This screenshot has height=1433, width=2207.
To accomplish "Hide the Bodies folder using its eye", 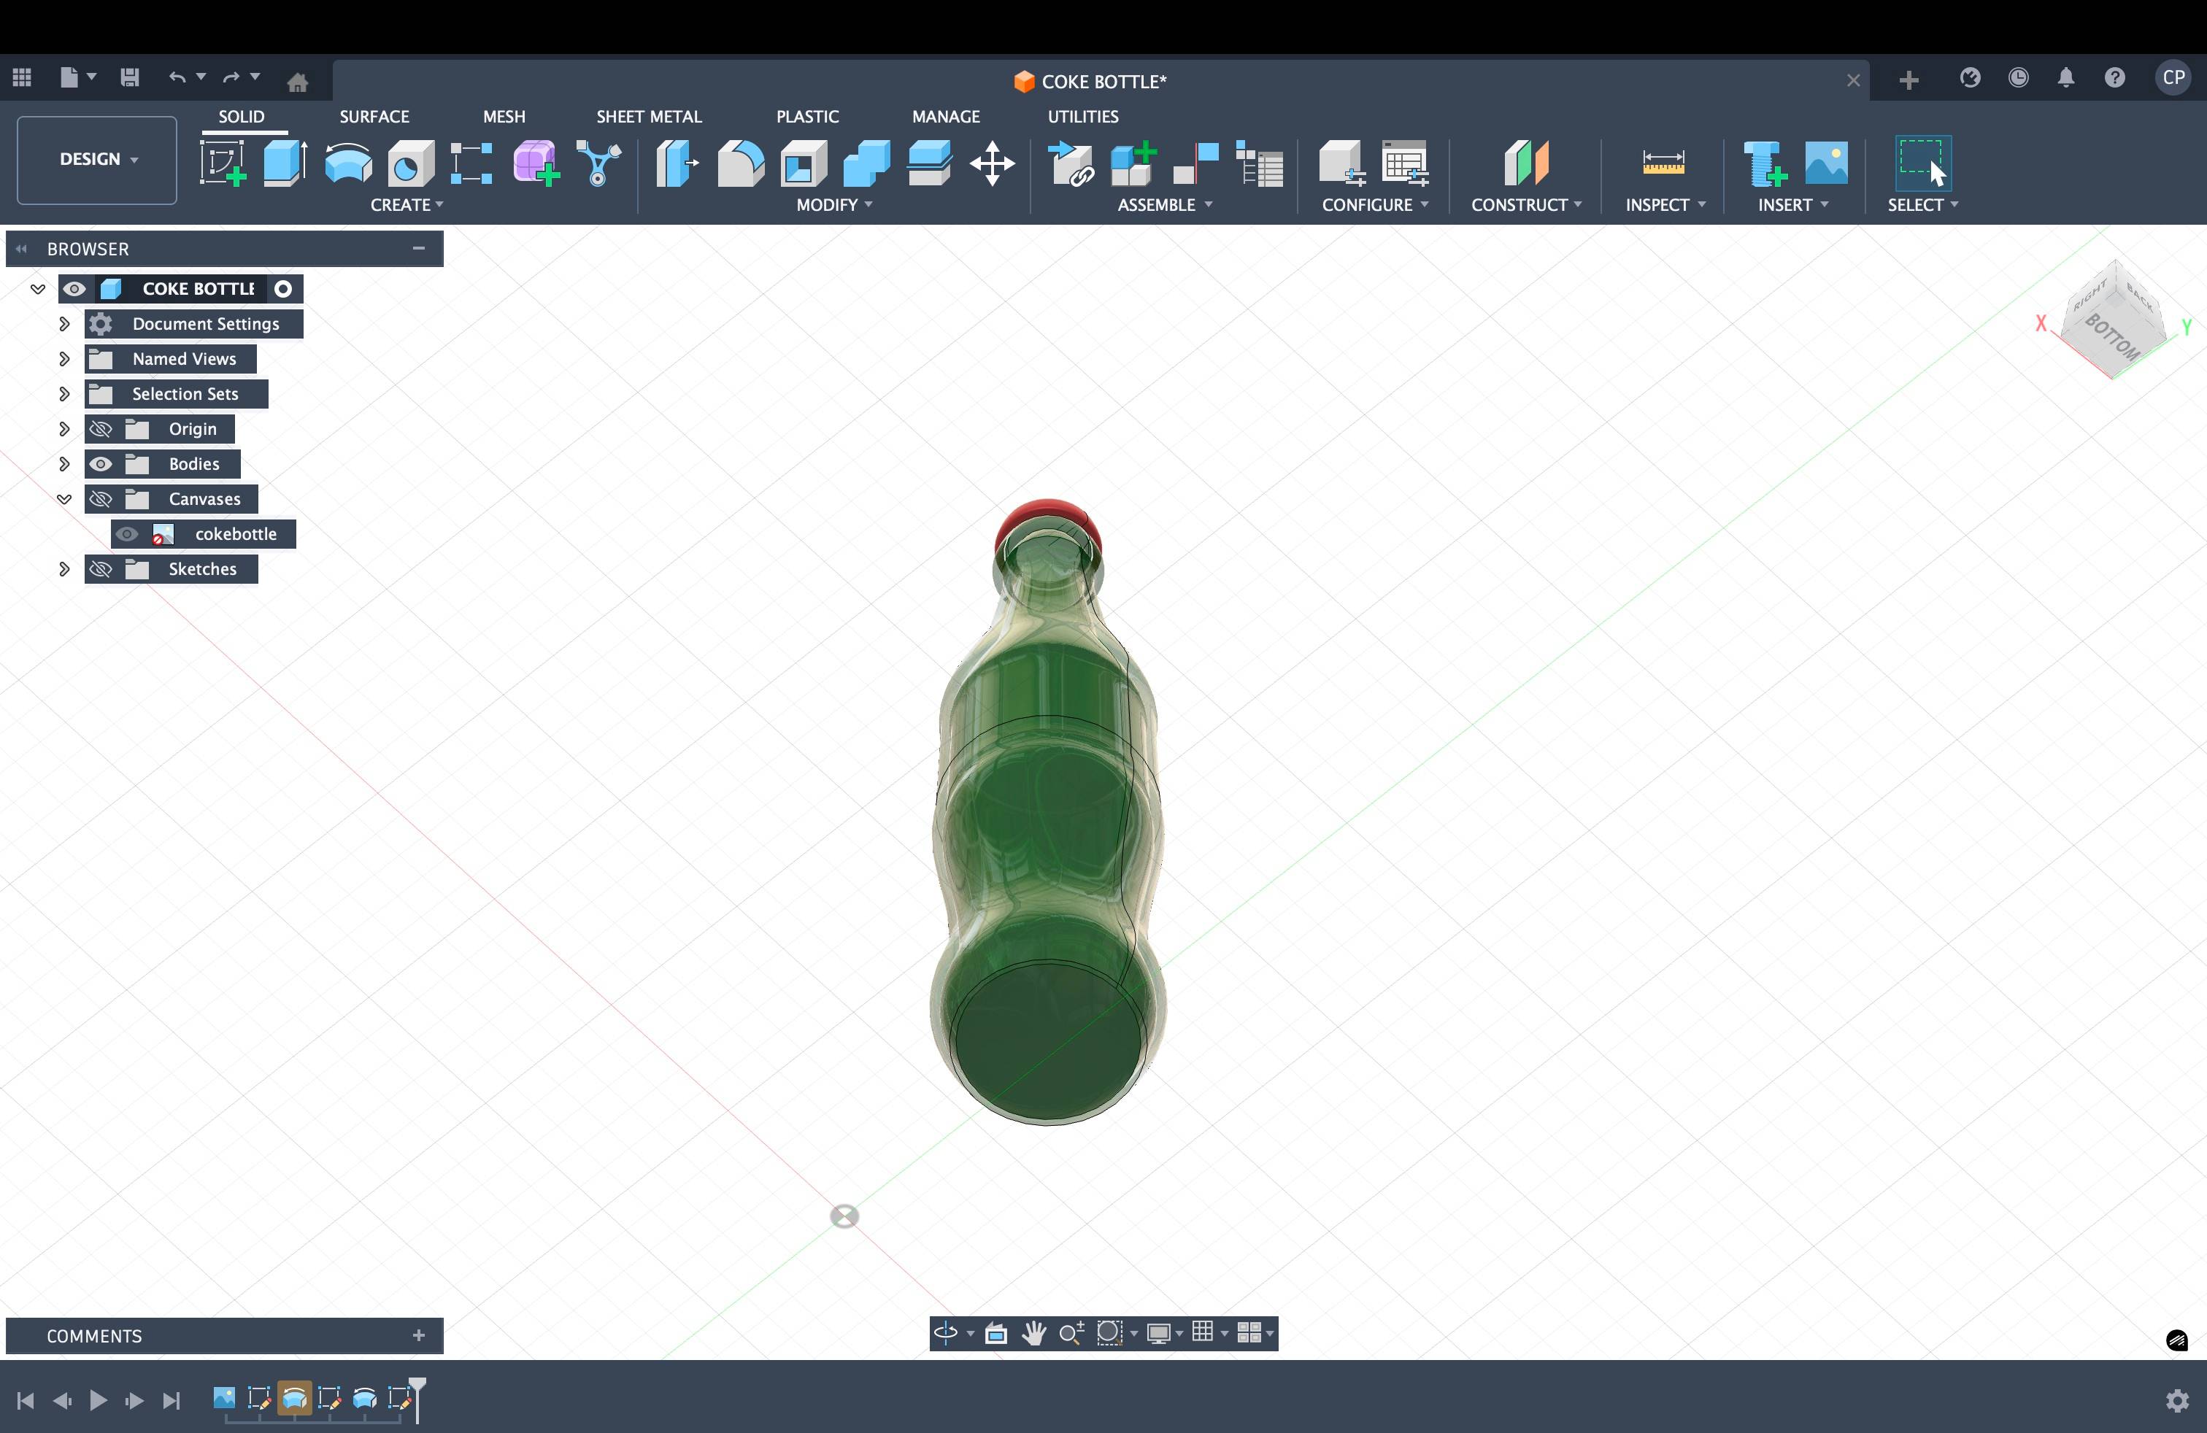I will 100,464.
